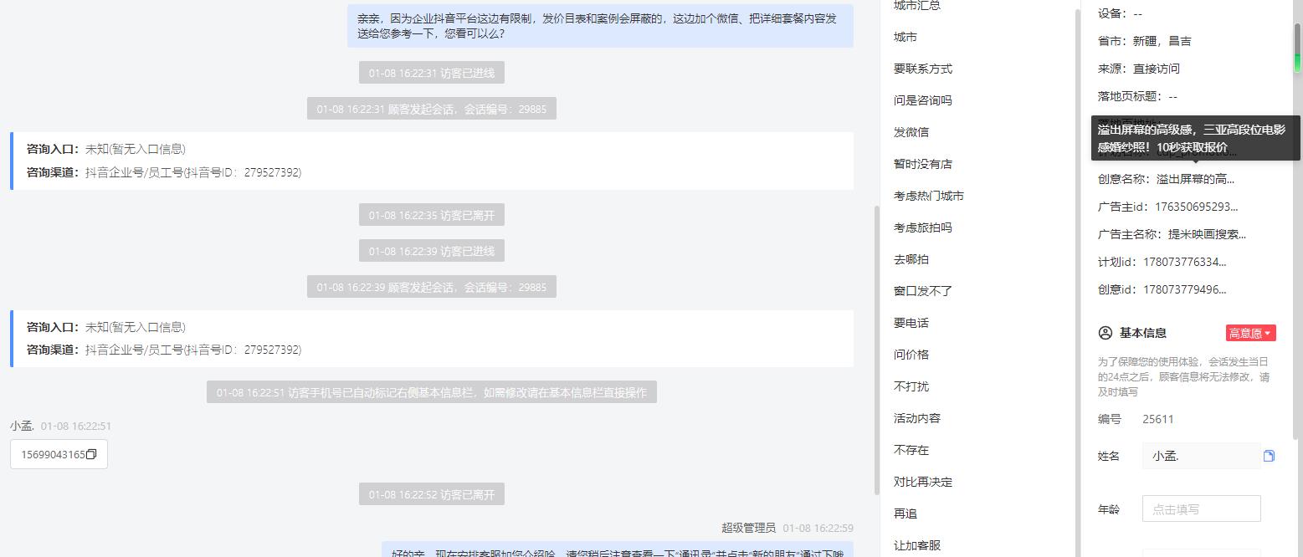Open the 高意愿 intent level dropdown
The height and width of the screenshot is (557, 1303).
[1250, 333]
